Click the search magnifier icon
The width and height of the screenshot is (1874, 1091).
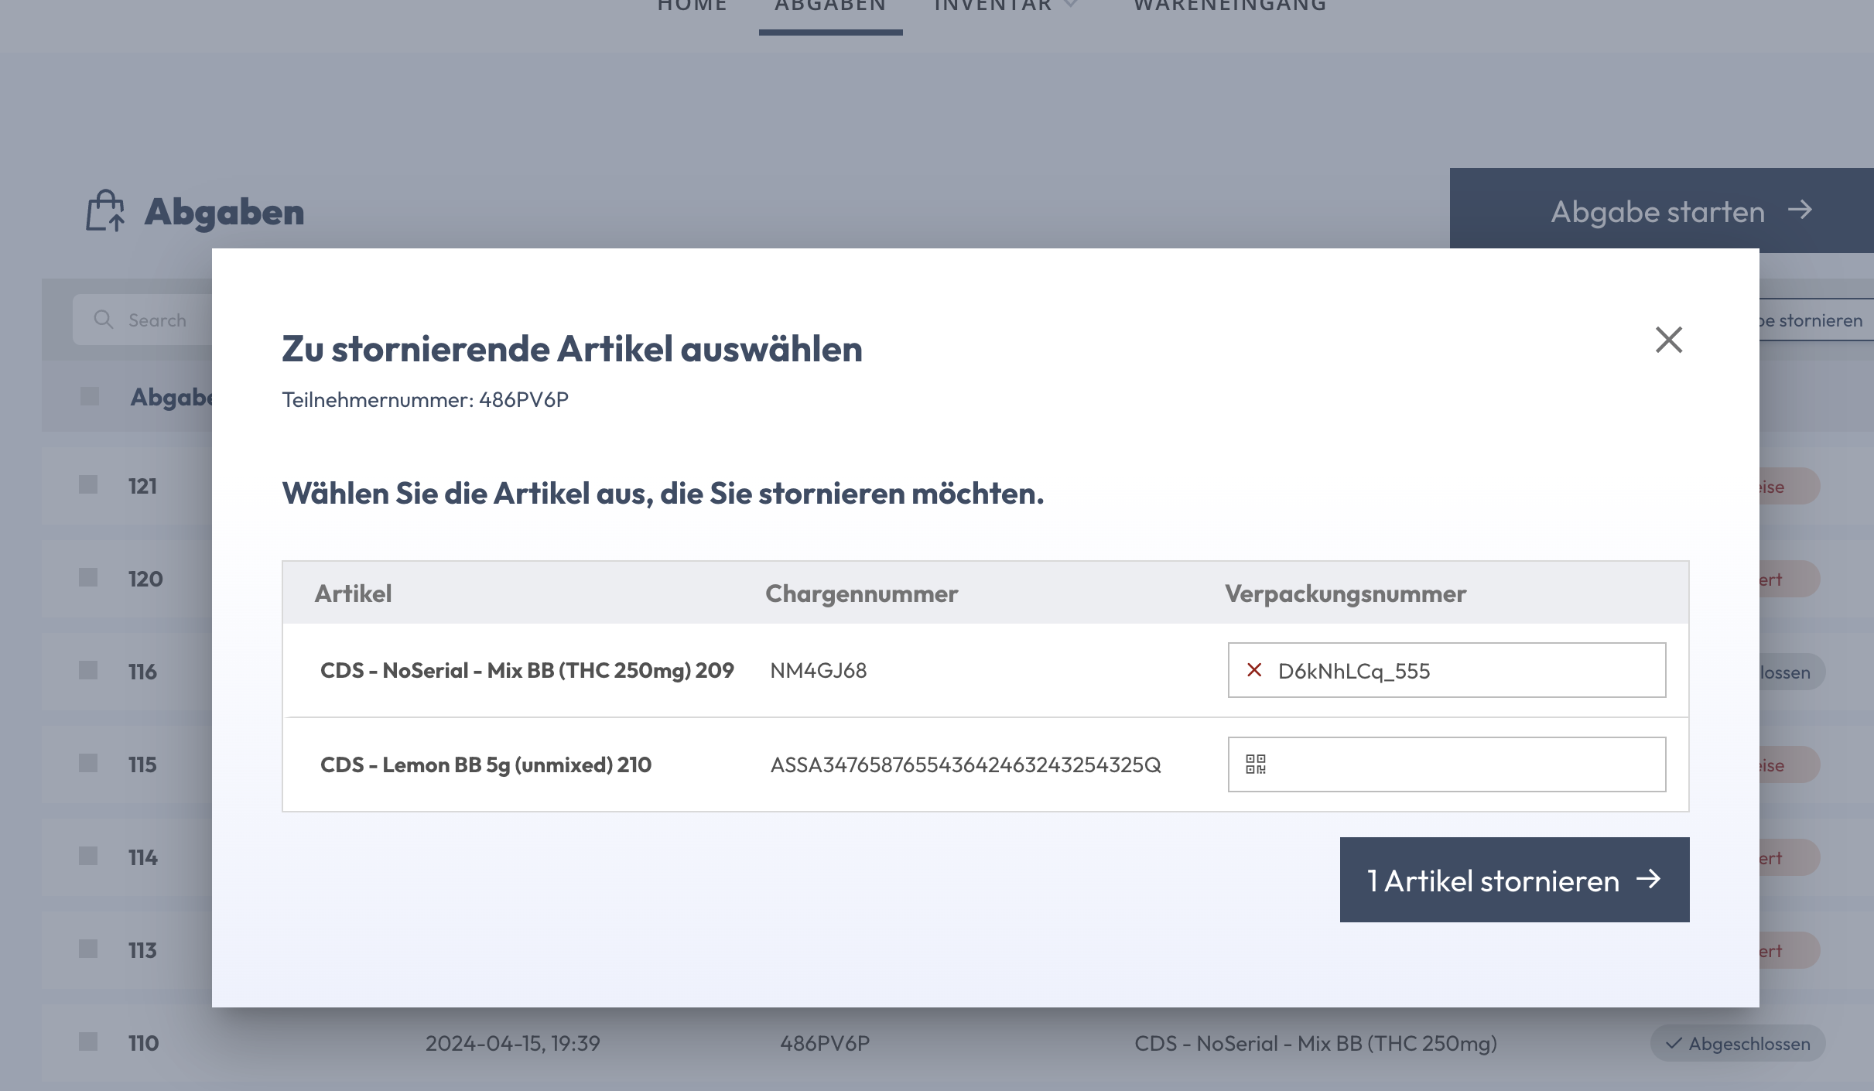103,319
